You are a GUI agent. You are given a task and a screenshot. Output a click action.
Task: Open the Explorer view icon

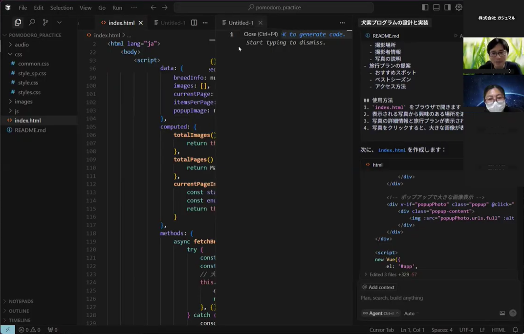(18, 22)
